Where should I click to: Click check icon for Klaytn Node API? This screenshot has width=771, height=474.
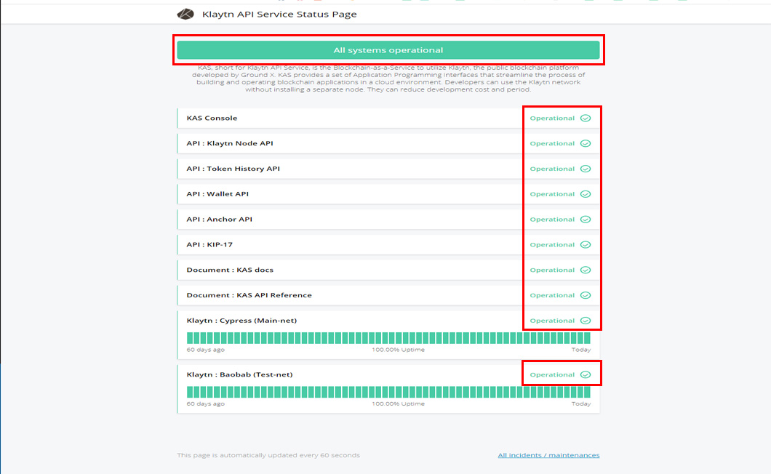point(585,143)
